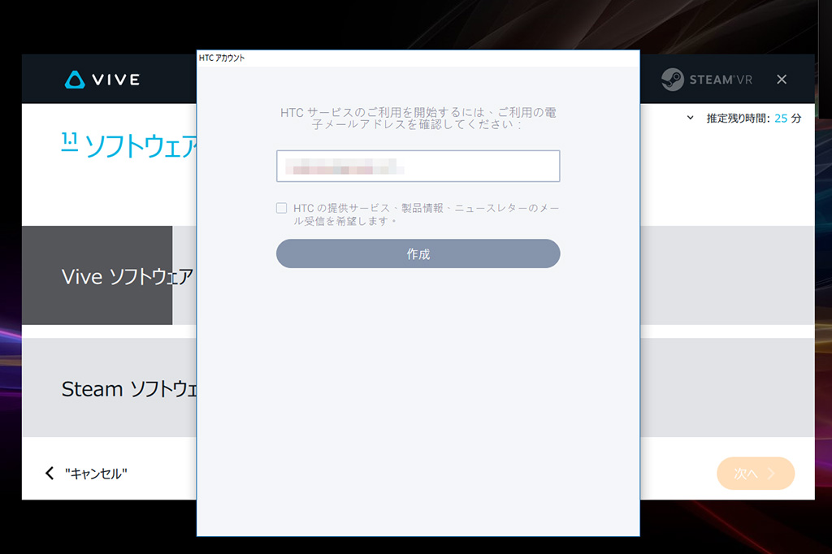832x554 pixels.
Task: Click the email address input field
Action: (418, 166)
